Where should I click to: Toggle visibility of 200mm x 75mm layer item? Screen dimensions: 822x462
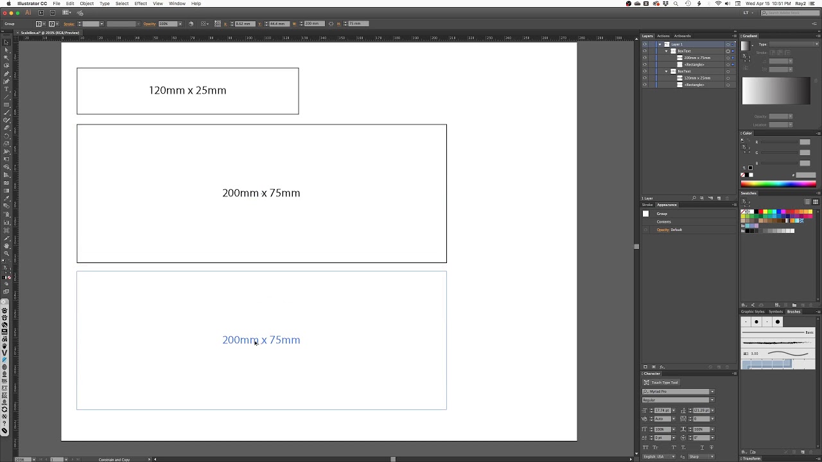click(x=645, y=58)
